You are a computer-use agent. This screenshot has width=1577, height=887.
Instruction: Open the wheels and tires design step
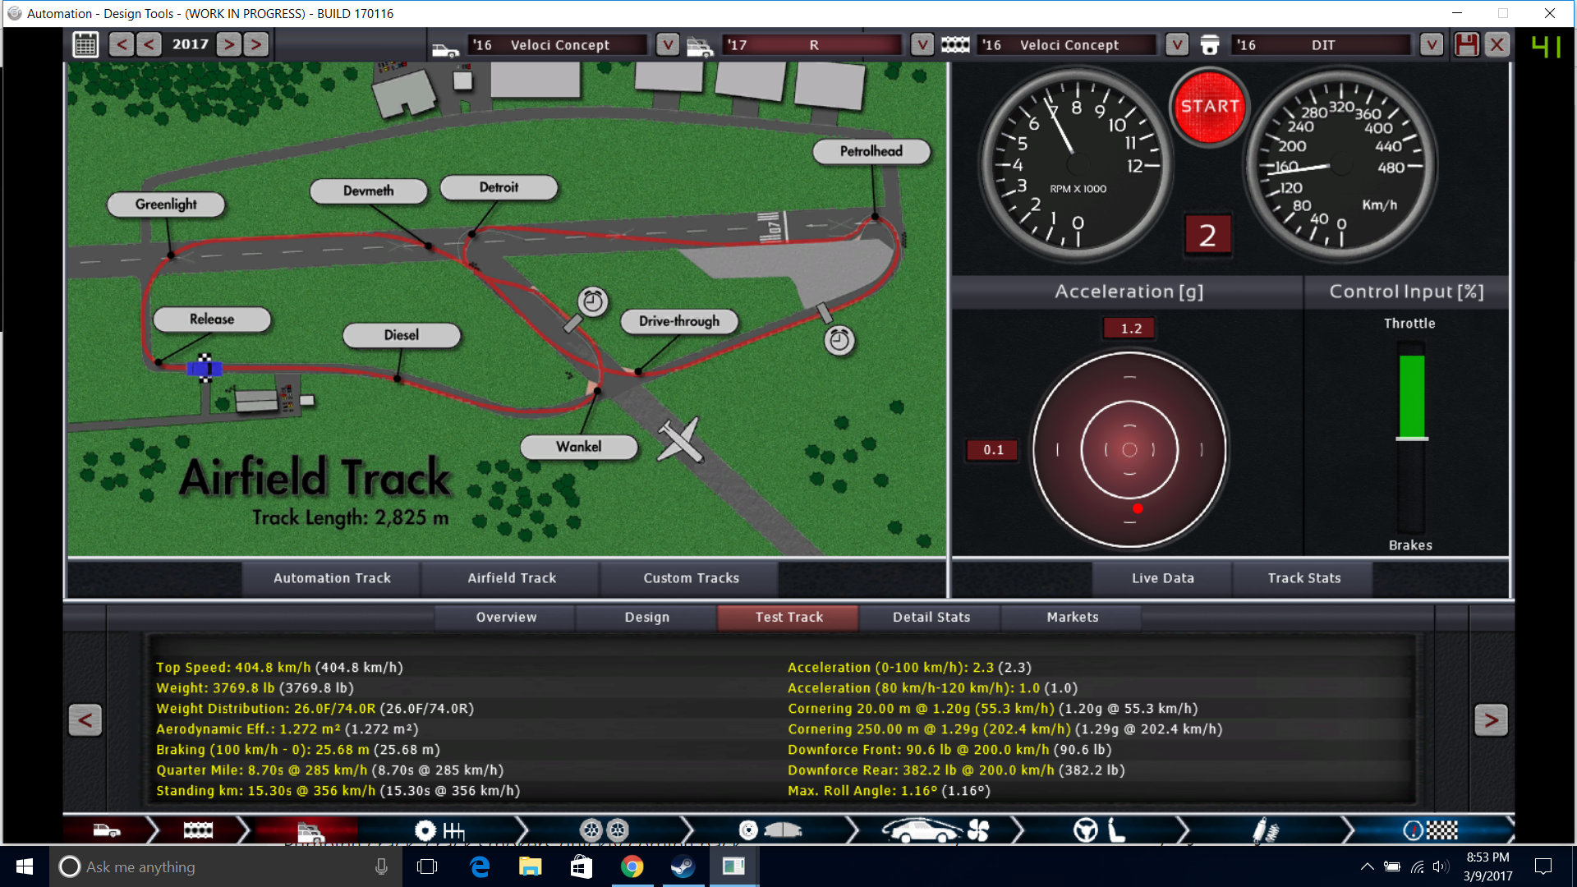click(604, 830)
